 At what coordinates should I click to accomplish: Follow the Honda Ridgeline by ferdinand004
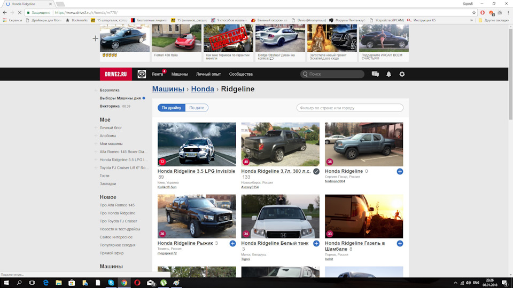[400, 171]
